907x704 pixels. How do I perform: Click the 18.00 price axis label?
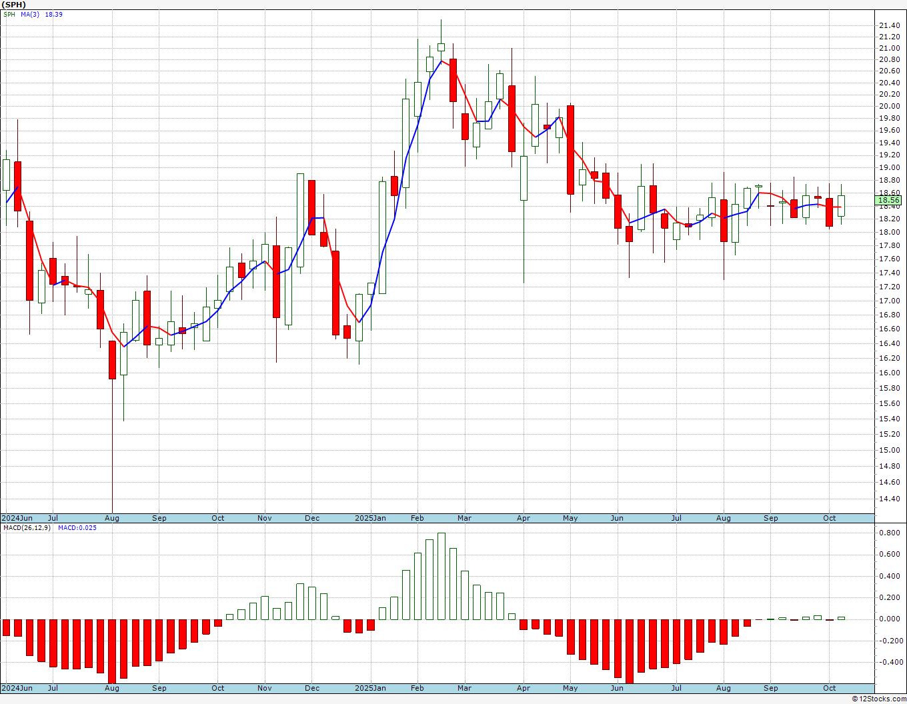pos(889,233)
